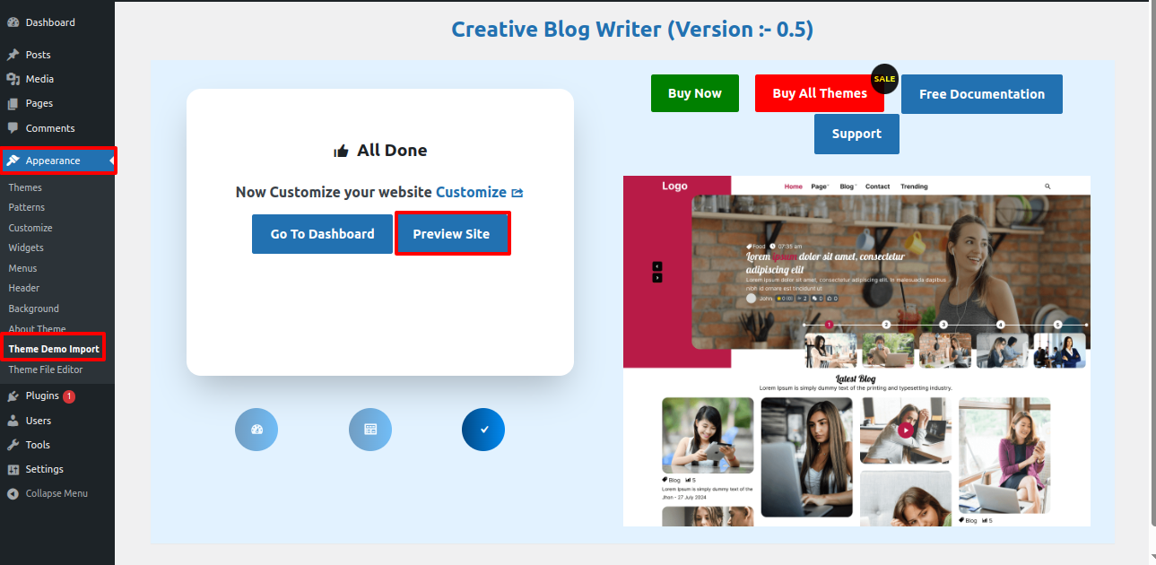Collapse the admin sidebar menu

click(x=57, y=493)
